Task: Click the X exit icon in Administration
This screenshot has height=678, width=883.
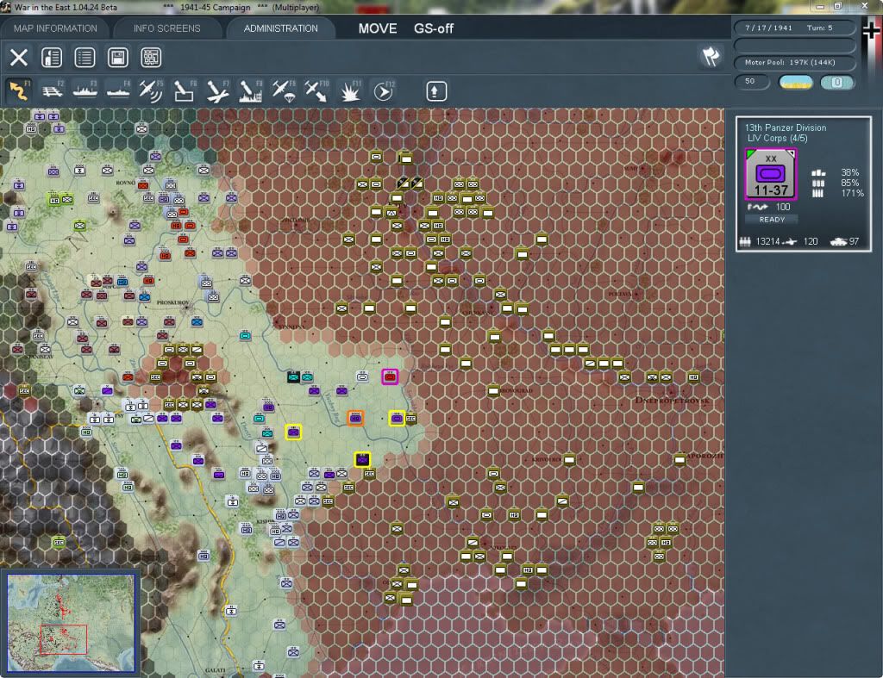Action: coord(19,58)
